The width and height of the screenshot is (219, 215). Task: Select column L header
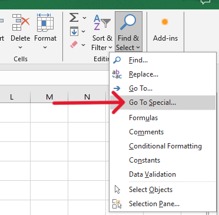click(12, 97)
